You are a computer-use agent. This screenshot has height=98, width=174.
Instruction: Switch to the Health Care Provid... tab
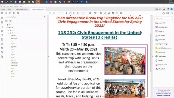[x=22, y=9]
